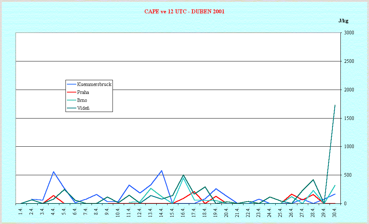Screen dimensions: 369x224
Task: Select the J/kg unit label
Action: tap(343, 21)
